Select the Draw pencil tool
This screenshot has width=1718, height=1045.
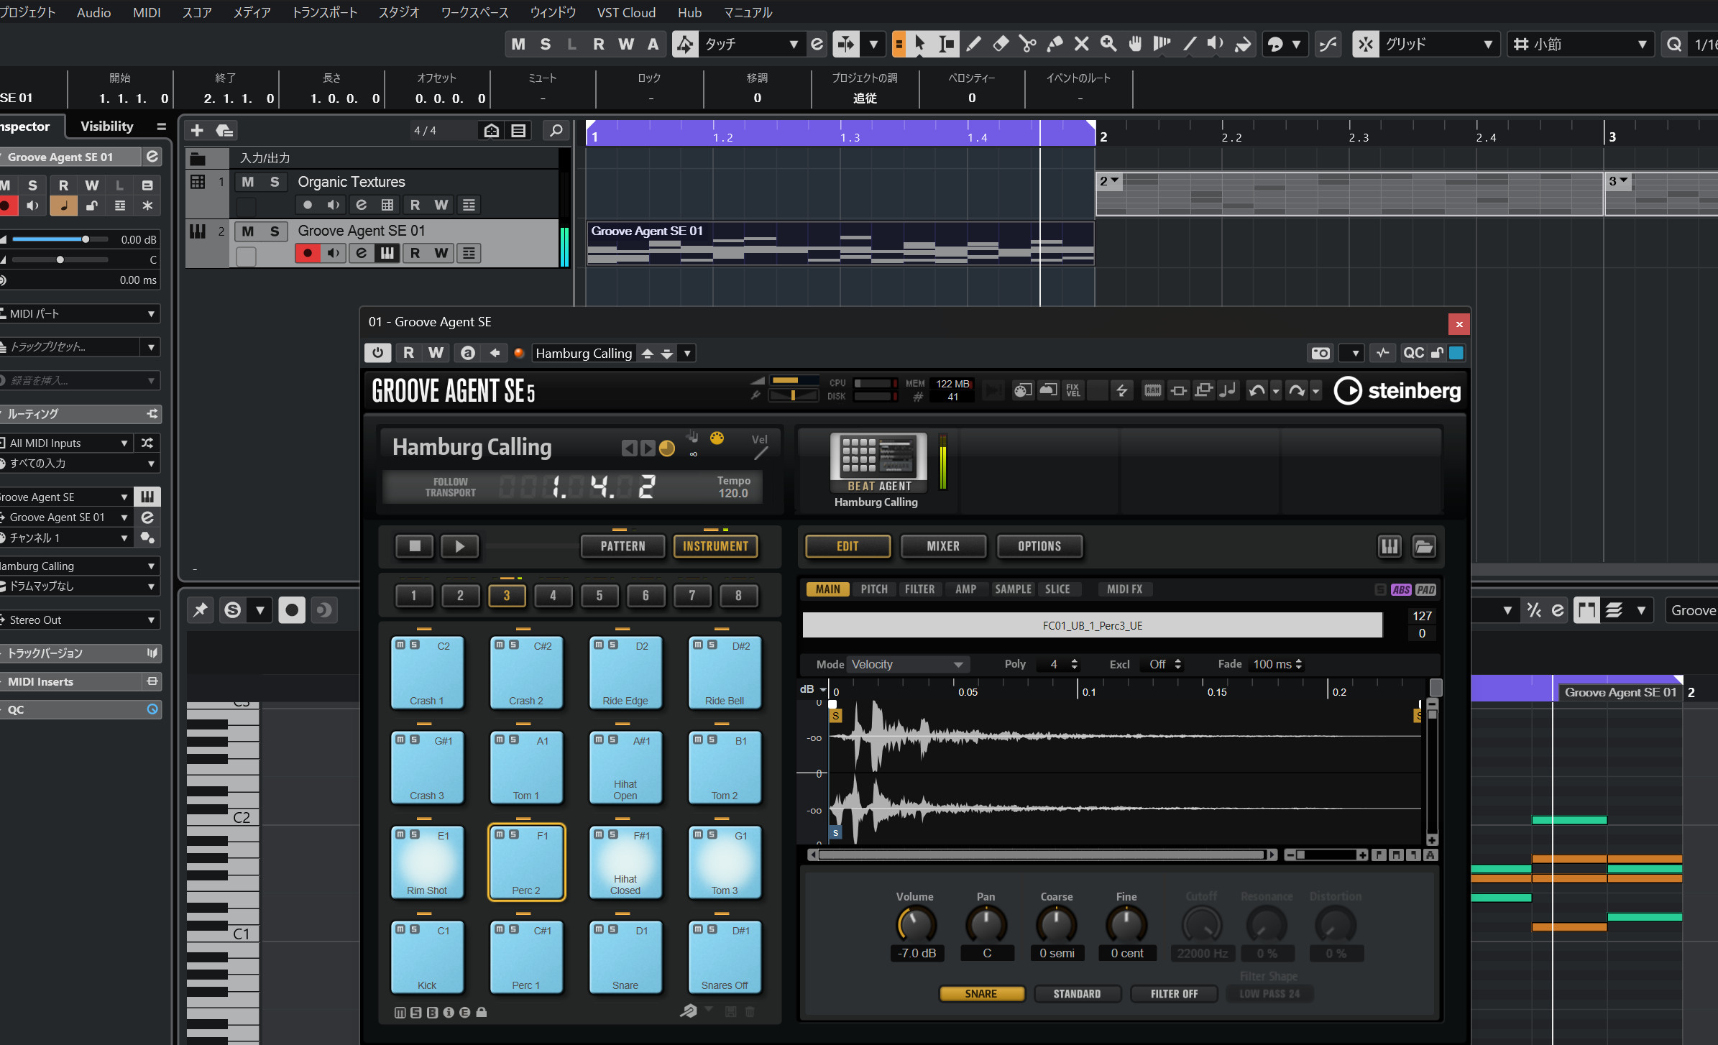coord(974,45)
